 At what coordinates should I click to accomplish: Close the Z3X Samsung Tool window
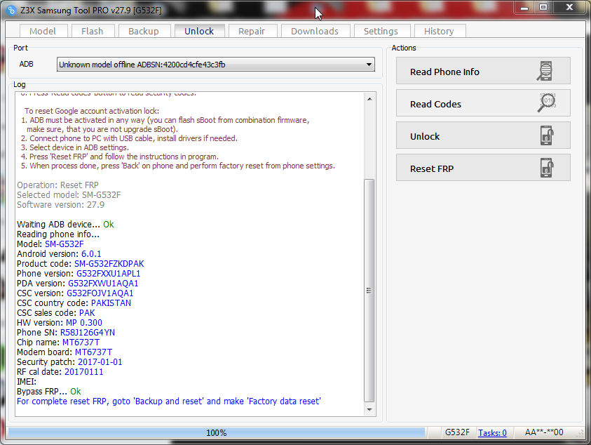coord(569,8)
